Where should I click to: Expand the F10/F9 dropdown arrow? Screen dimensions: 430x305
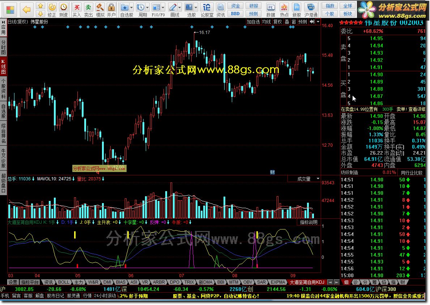(x=163, y=7)
